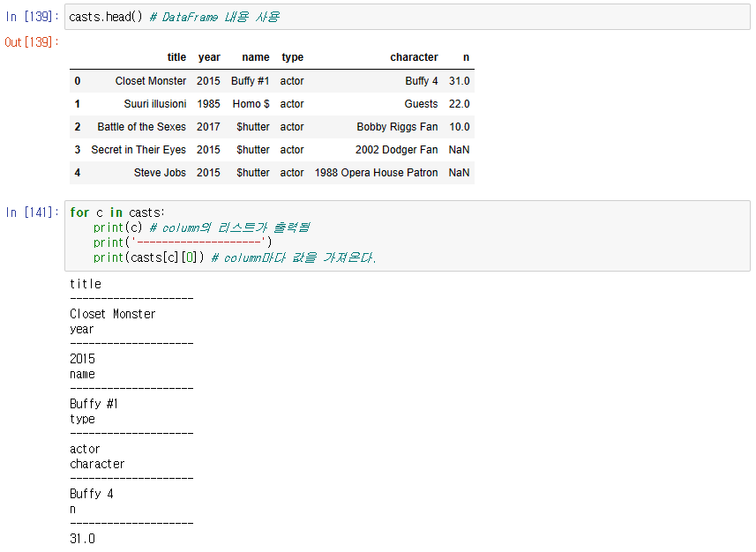The height and width of the screenshot is (552, 756).
Task: Click the 'name' column header
Action: 256,57
